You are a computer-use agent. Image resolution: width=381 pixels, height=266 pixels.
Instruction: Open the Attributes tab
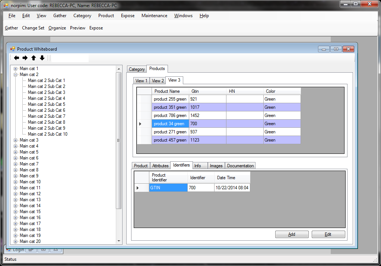(161, 165)
